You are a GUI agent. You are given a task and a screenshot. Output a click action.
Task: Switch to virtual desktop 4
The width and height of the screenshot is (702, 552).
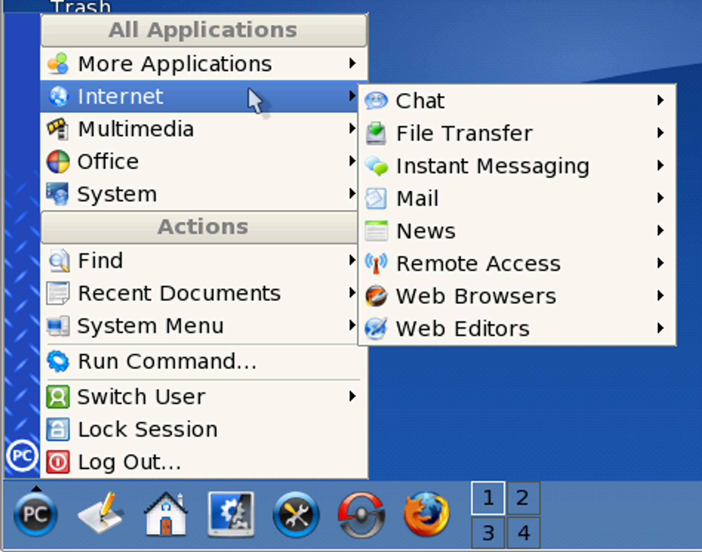click(523, 532)
